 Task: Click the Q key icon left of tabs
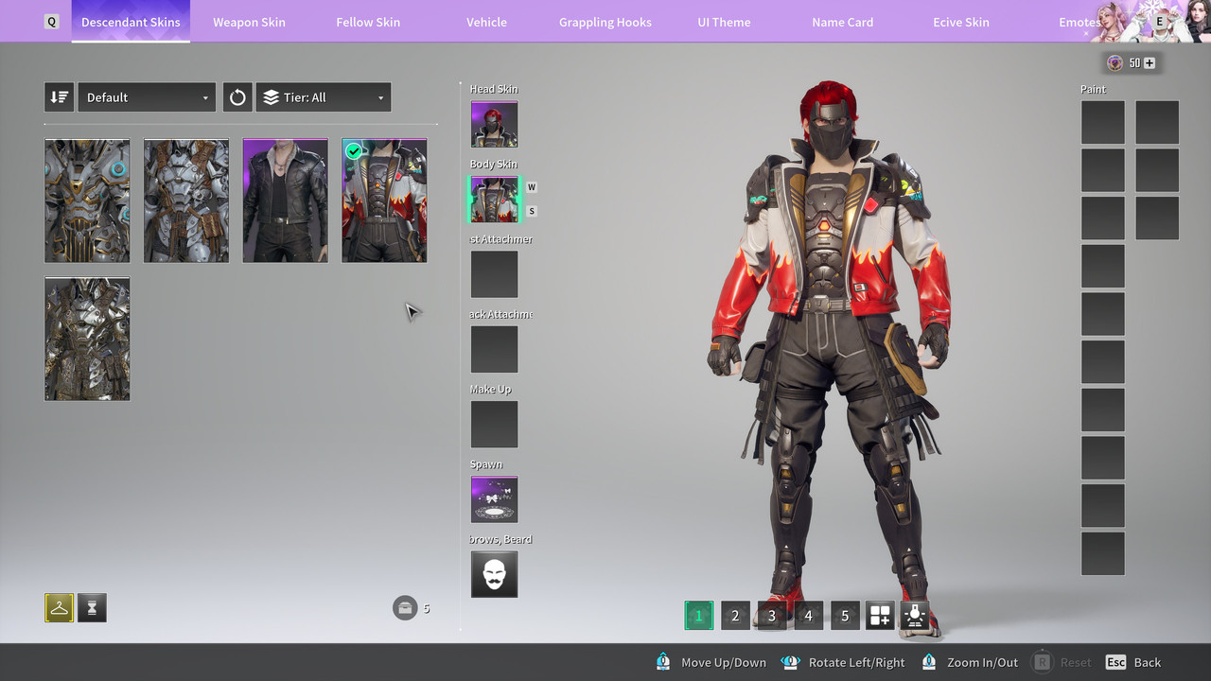tap(51, 22)
